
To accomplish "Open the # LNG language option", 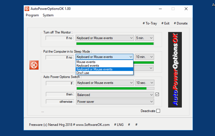I will click(x=119, y=124).
